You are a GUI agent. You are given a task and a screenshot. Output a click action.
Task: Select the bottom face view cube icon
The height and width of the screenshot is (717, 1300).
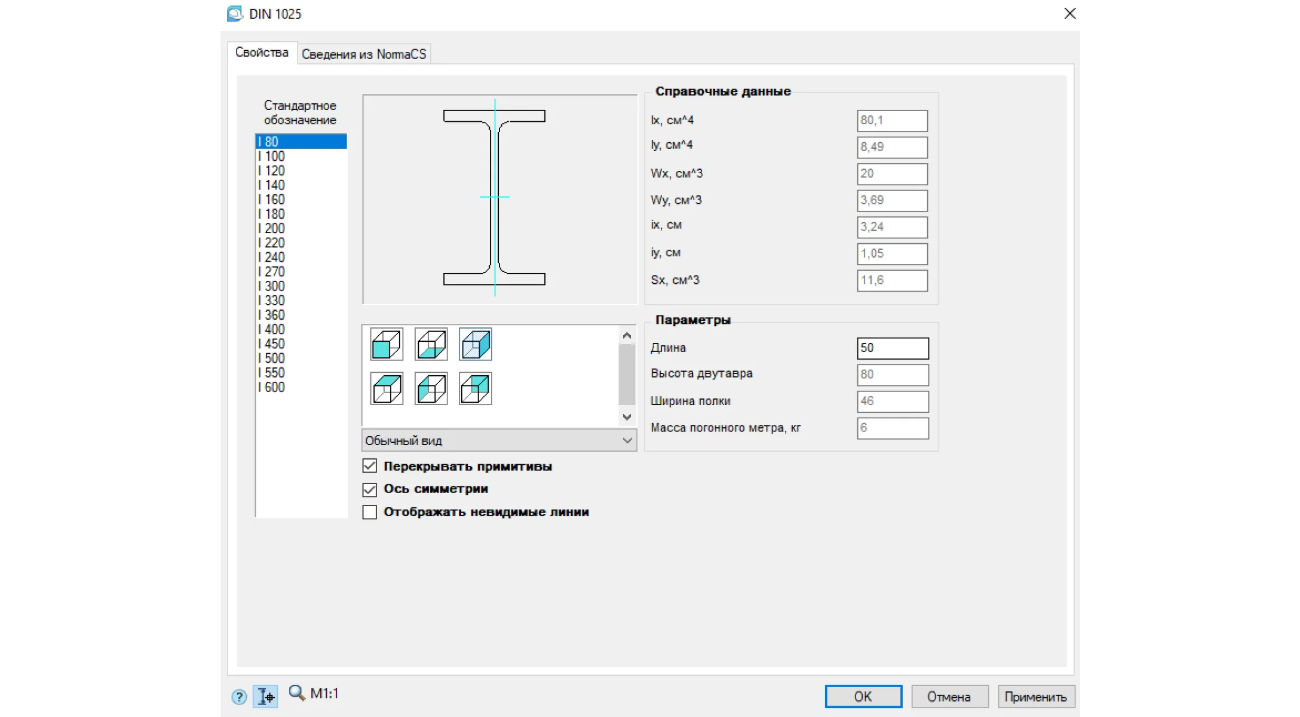pyautogui.click(x=431, y=344)
